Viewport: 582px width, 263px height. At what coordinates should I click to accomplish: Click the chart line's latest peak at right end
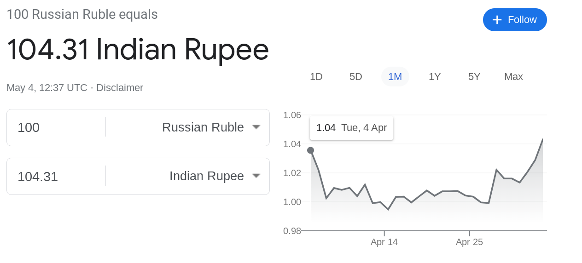coord(542,139)
